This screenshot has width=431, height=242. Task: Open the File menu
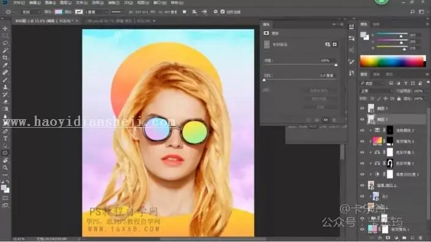click(19, 2)
